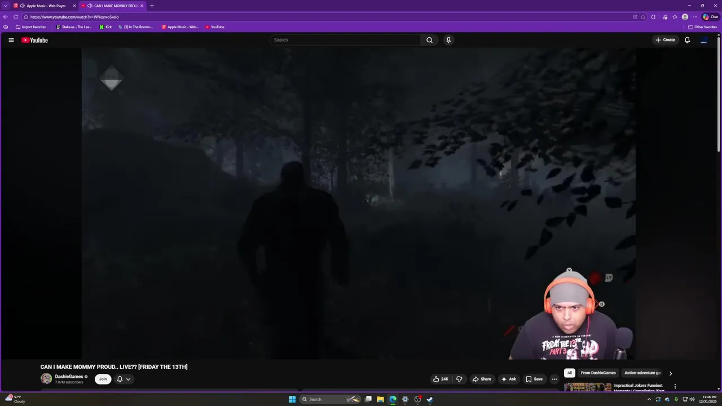Go to YouTube home via logo
Screen dimensions: 722x406
[x=34, y=40]
